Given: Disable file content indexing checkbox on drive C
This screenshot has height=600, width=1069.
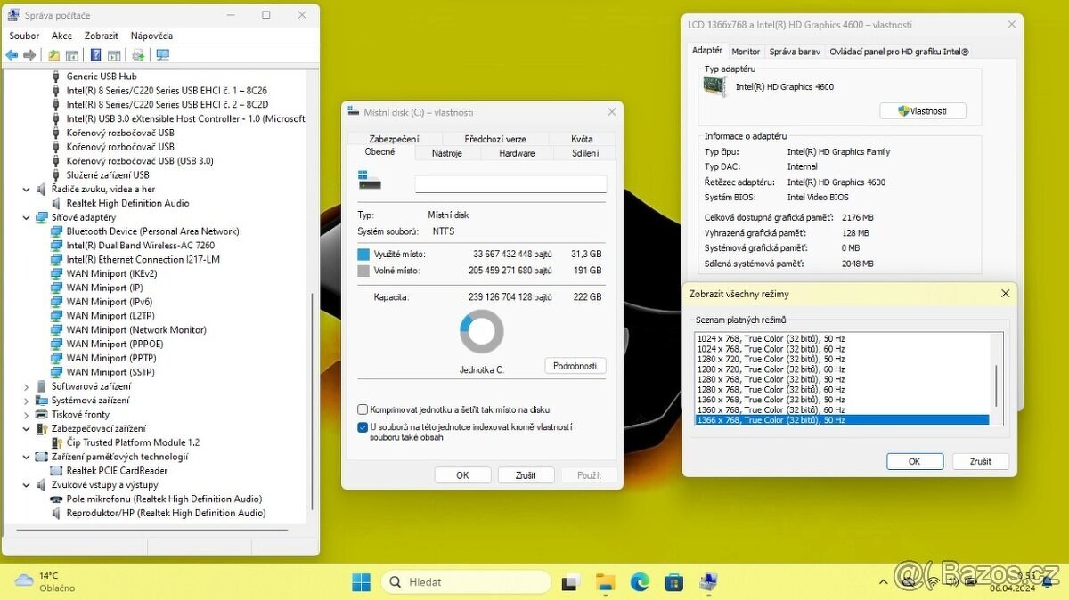Looking at the screenshot, I should tap(363, 426).
